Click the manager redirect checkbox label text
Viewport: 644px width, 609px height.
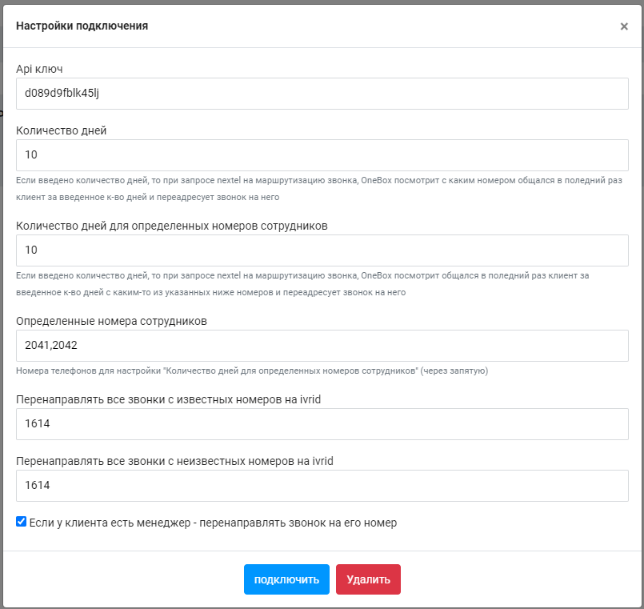(213, 523)
